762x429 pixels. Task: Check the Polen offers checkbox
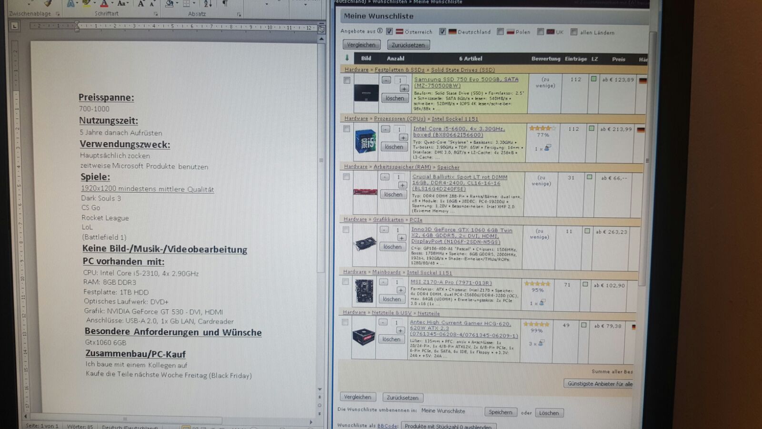click(x=500, y=31)
